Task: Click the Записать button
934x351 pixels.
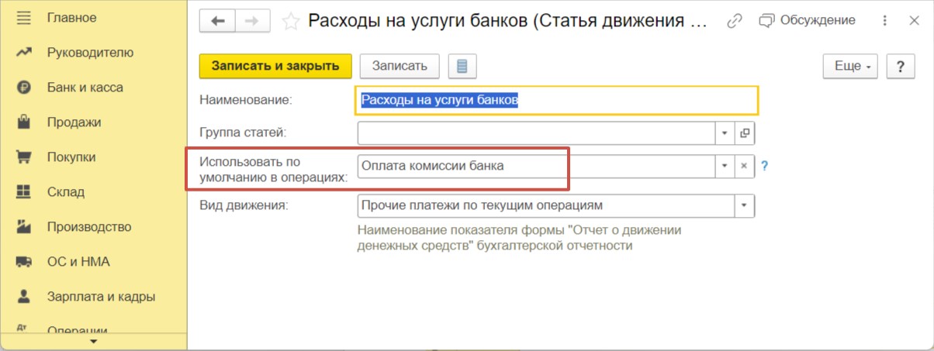Action: point(400,66)
